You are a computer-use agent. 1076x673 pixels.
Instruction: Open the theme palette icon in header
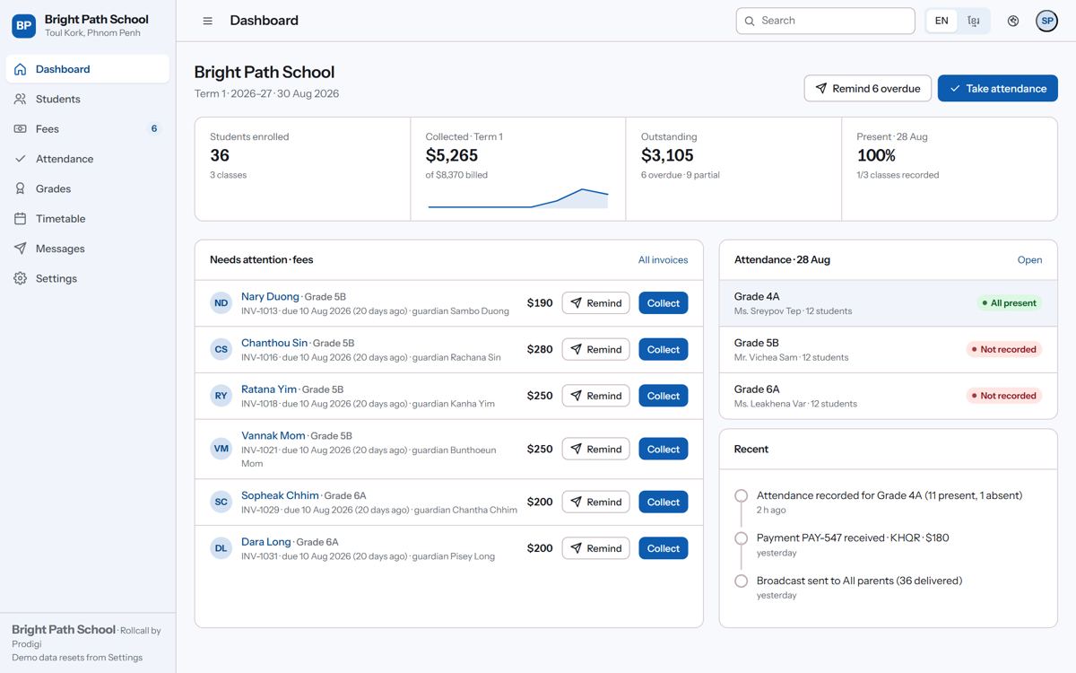pos(1013,21)
